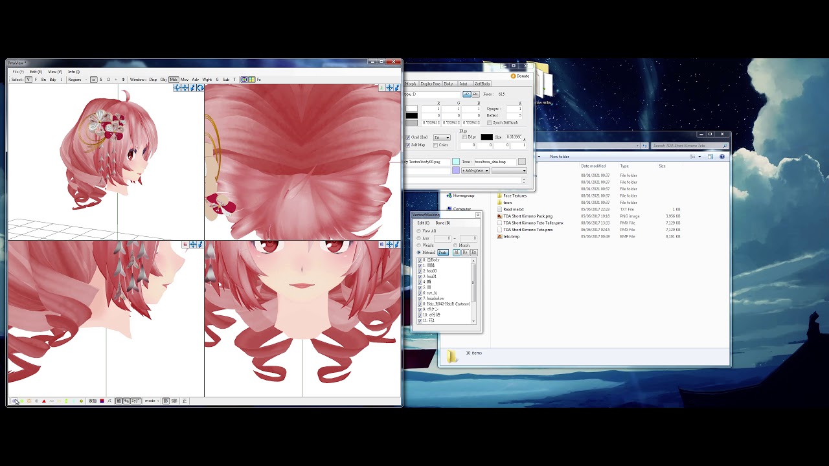The height and width of the screenshot is (466, 829).
Task: Click the Toon texture path field
Action: click(x=495, y=162)
